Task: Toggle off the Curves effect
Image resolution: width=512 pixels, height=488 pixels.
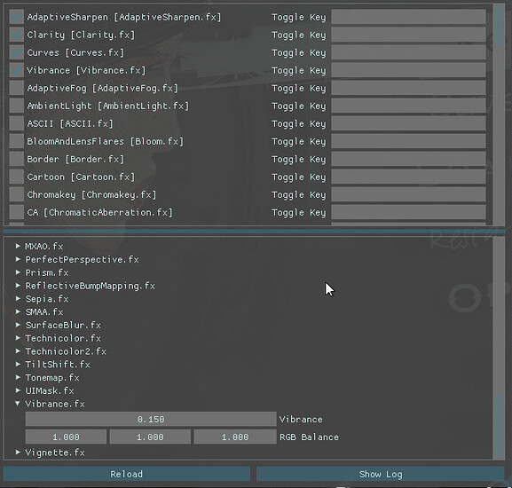Action: point(16,52)
